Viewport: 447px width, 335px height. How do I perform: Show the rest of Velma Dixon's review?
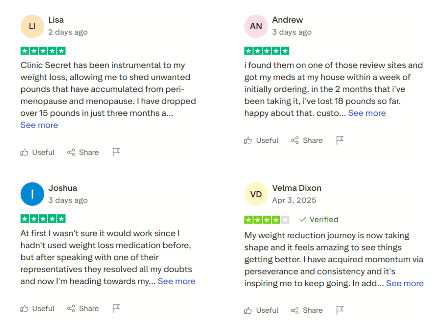405,284
